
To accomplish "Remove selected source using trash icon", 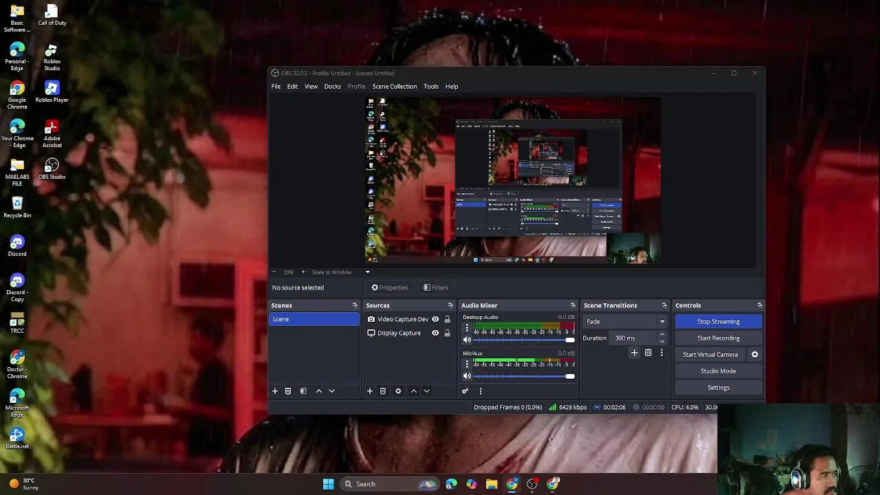I will click(x=383, y=391).
